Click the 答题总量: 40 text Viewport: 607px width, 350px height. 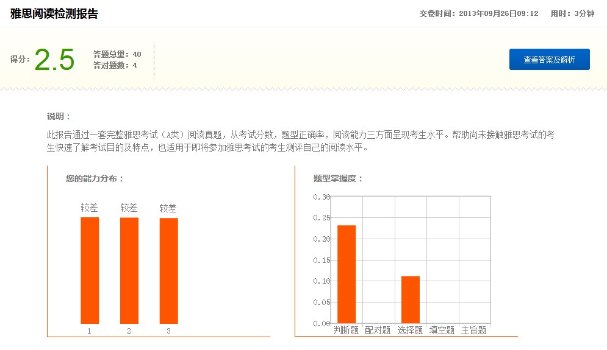[x=117, y=54]
